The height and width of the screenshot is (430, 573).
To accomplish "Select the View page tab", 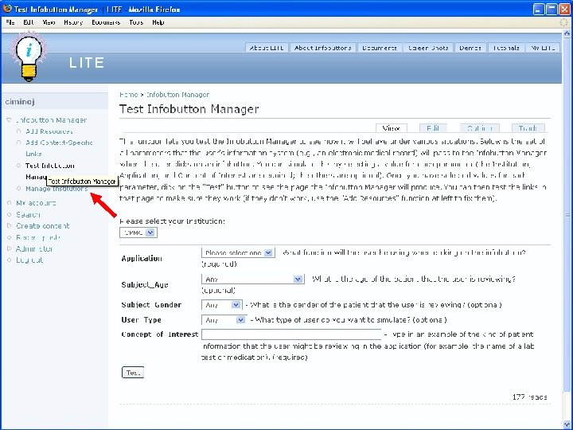I will 391,128.
